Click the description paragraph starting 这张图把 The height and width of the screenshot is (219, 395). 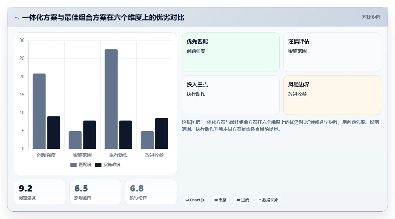(x=280, y=126)
